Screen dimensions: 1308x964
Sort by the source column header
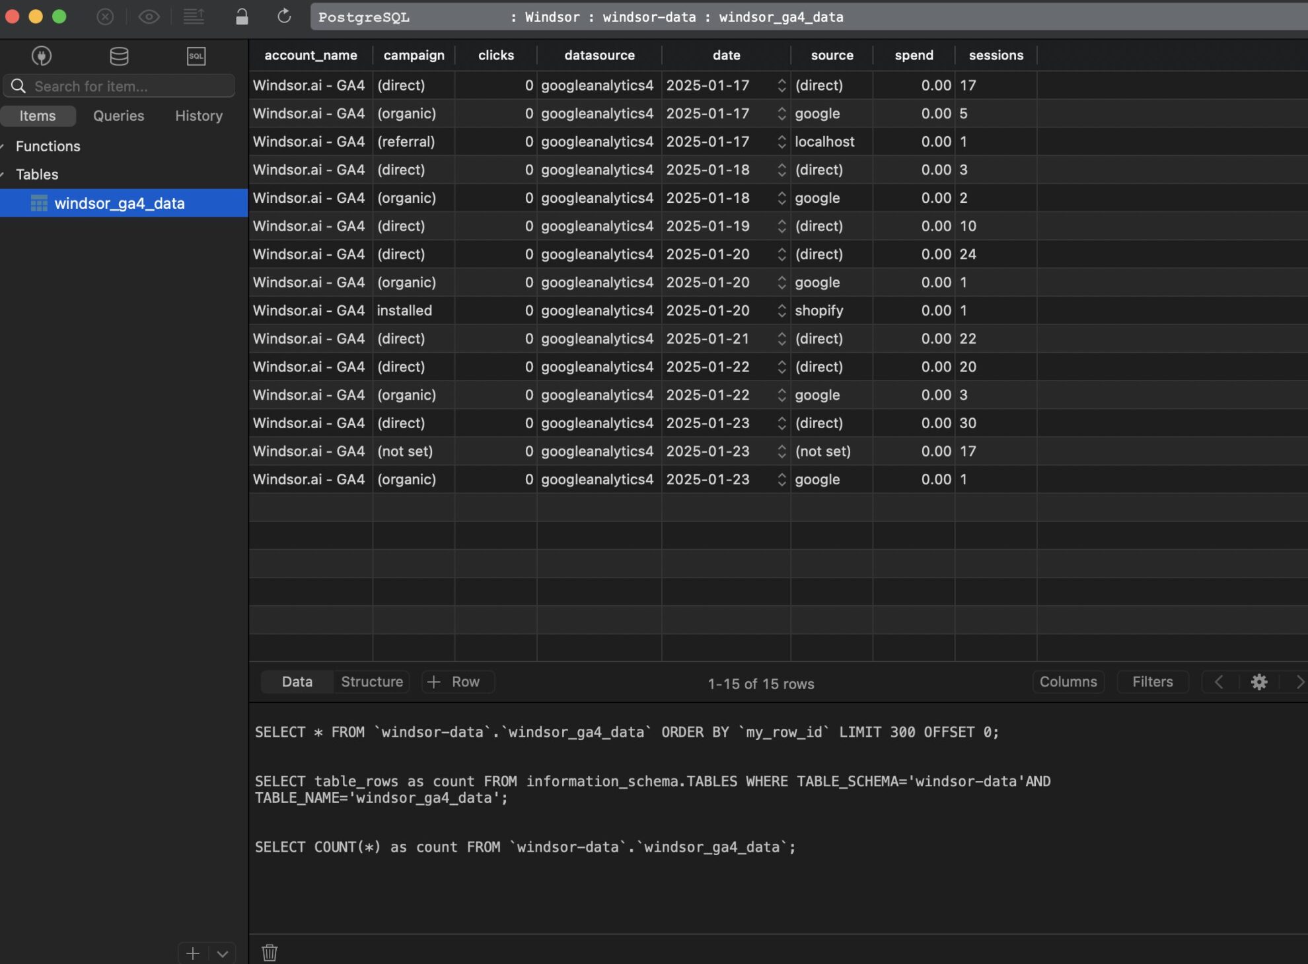[x=832, y=56]
